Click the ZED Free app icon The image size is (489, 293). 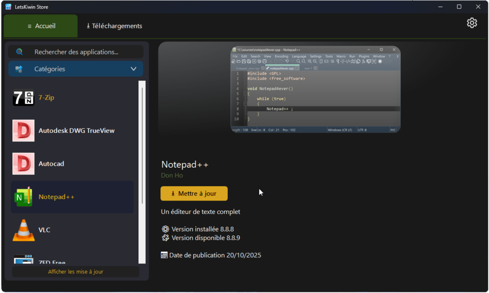23,260
